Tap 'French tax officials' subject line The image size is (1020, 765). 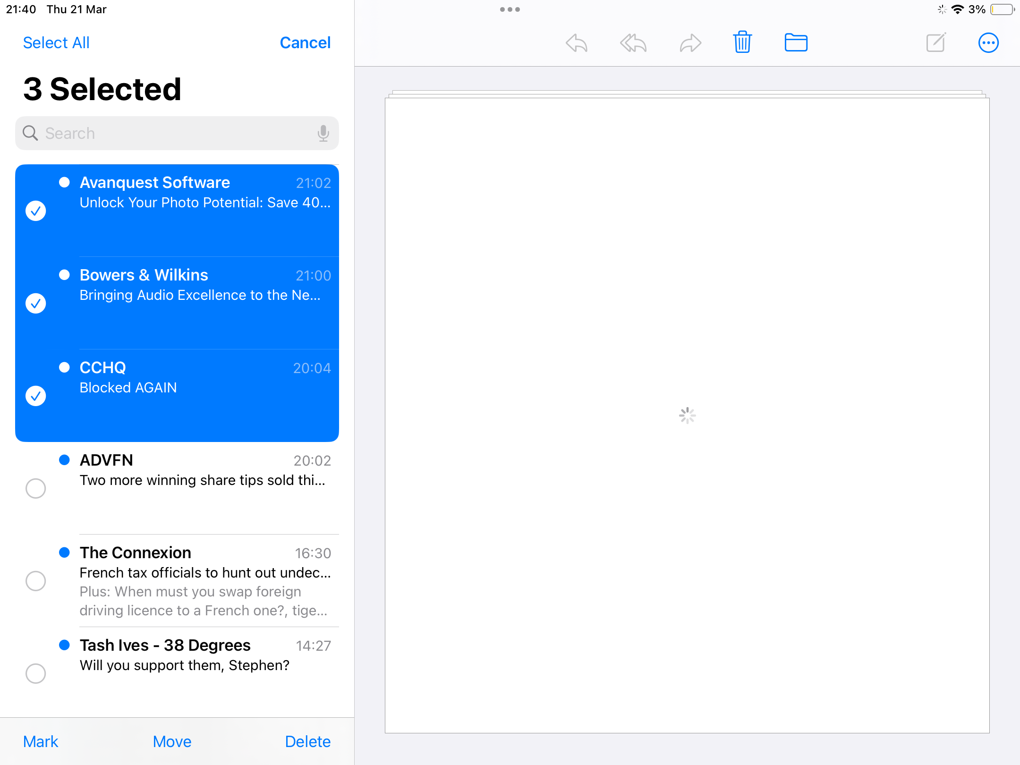point(205,573)
